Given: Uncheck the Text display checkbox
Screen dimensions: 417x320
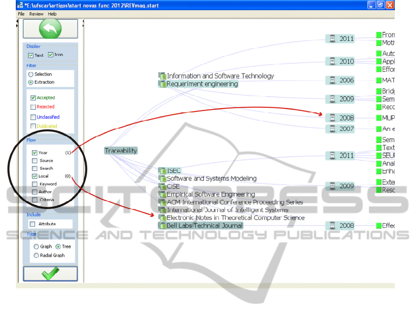Looking at the screenshot, I should (x=31, y=55).
